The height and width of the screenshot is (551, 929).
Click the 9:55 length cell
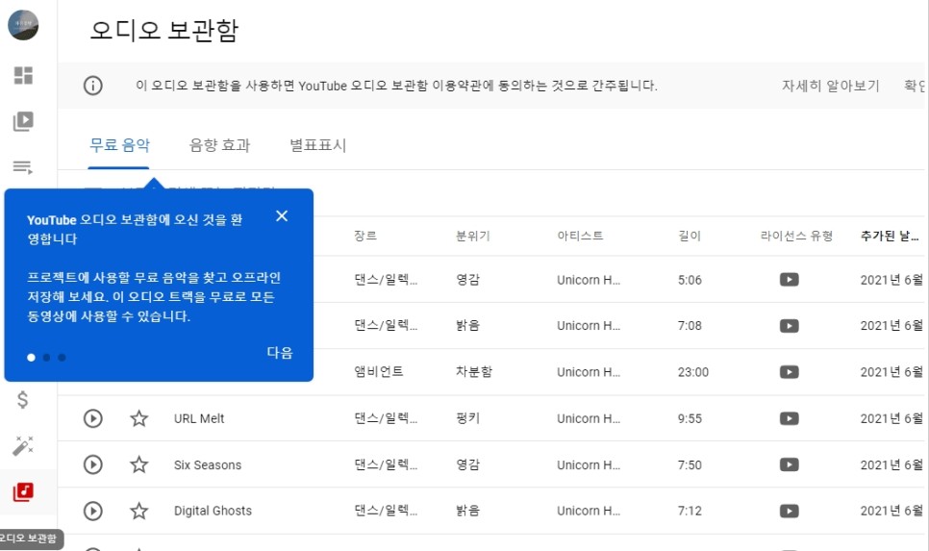[690, 418]
